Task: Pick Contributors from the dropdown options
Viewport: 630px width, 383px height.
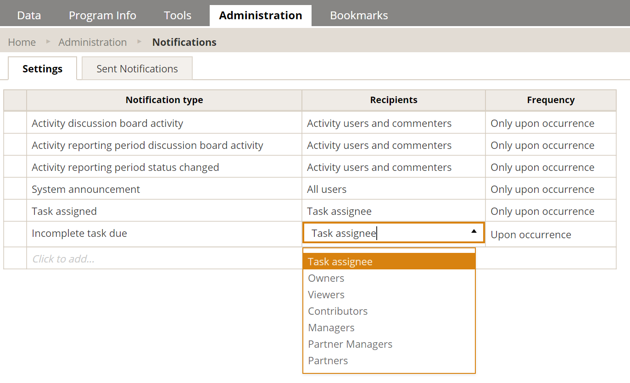Action: (x=338, y=311)
